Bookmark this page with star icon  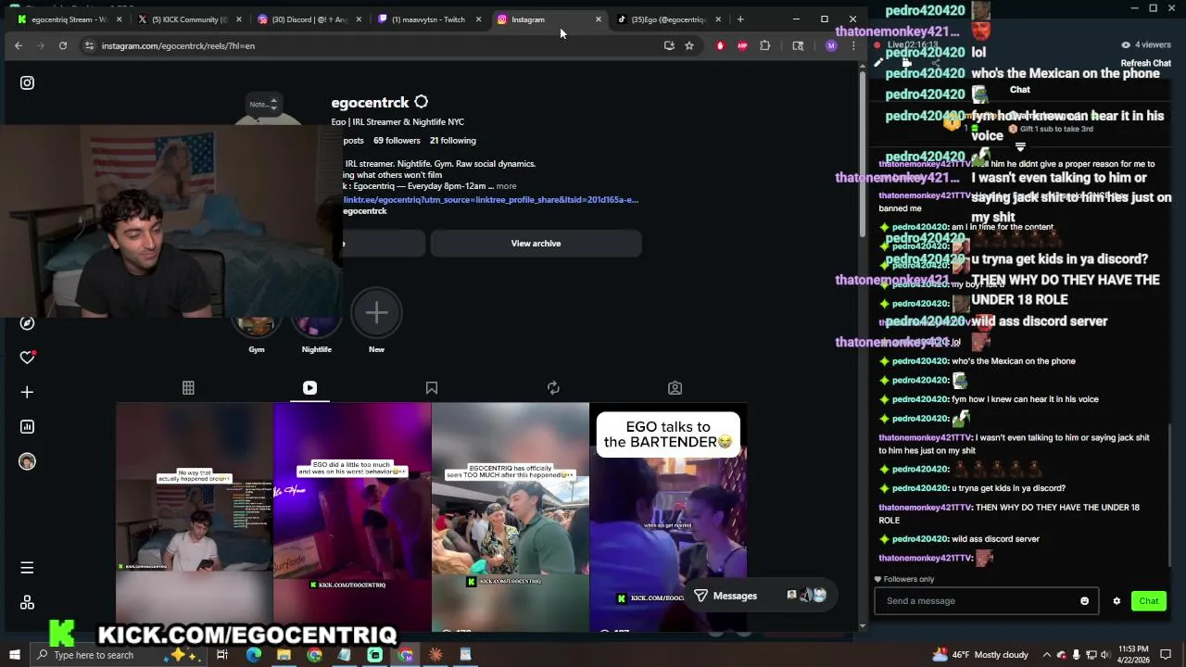click(x=689, y=45)
